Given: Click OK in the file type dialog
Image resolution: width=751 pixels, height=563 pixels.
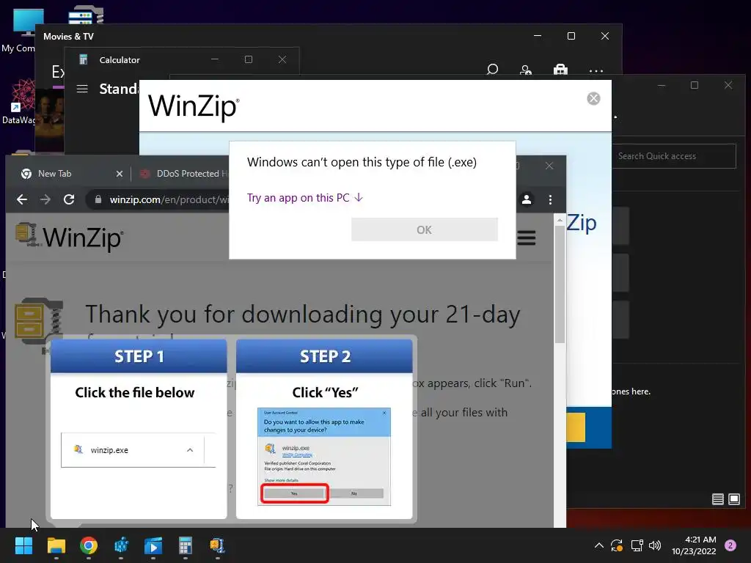Looking at the screenshot, I should tap(425, 229).
